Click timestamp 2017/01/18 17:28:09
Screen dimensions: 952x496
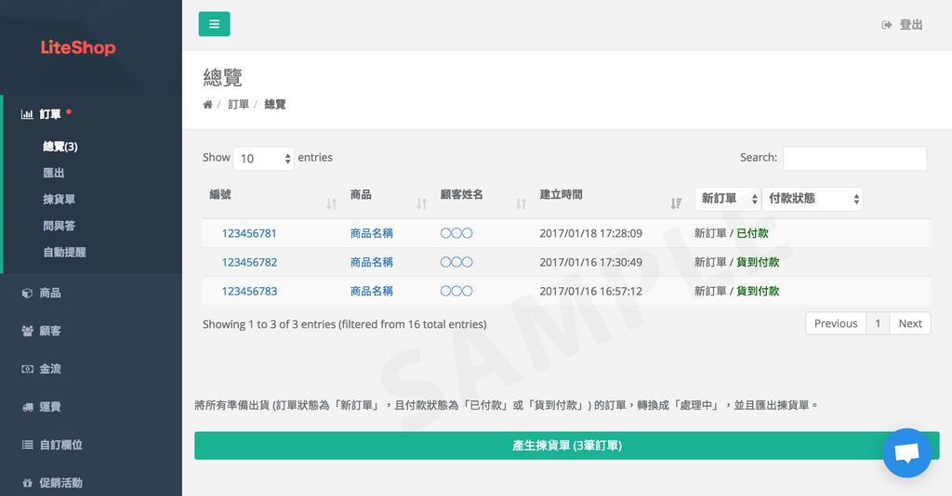[x=590, y=233]
